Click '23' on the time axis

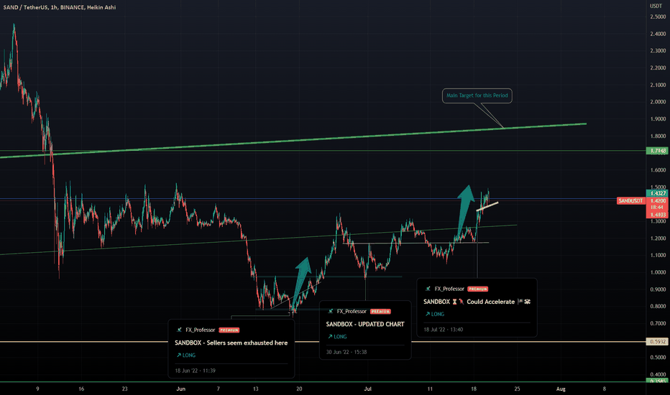(x=124, y=389)
